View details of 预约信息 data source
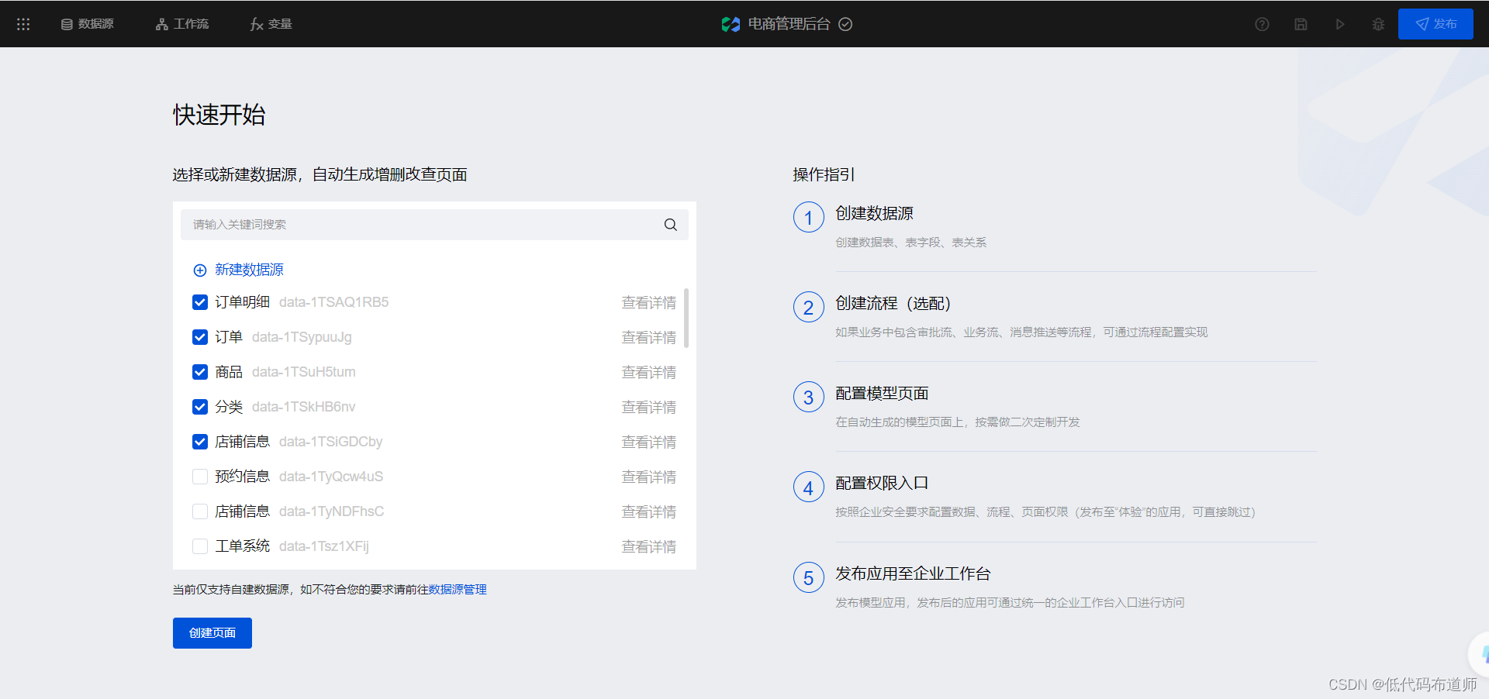The image size is (1489, 699). pyautogui.click(x=648, y=477)
